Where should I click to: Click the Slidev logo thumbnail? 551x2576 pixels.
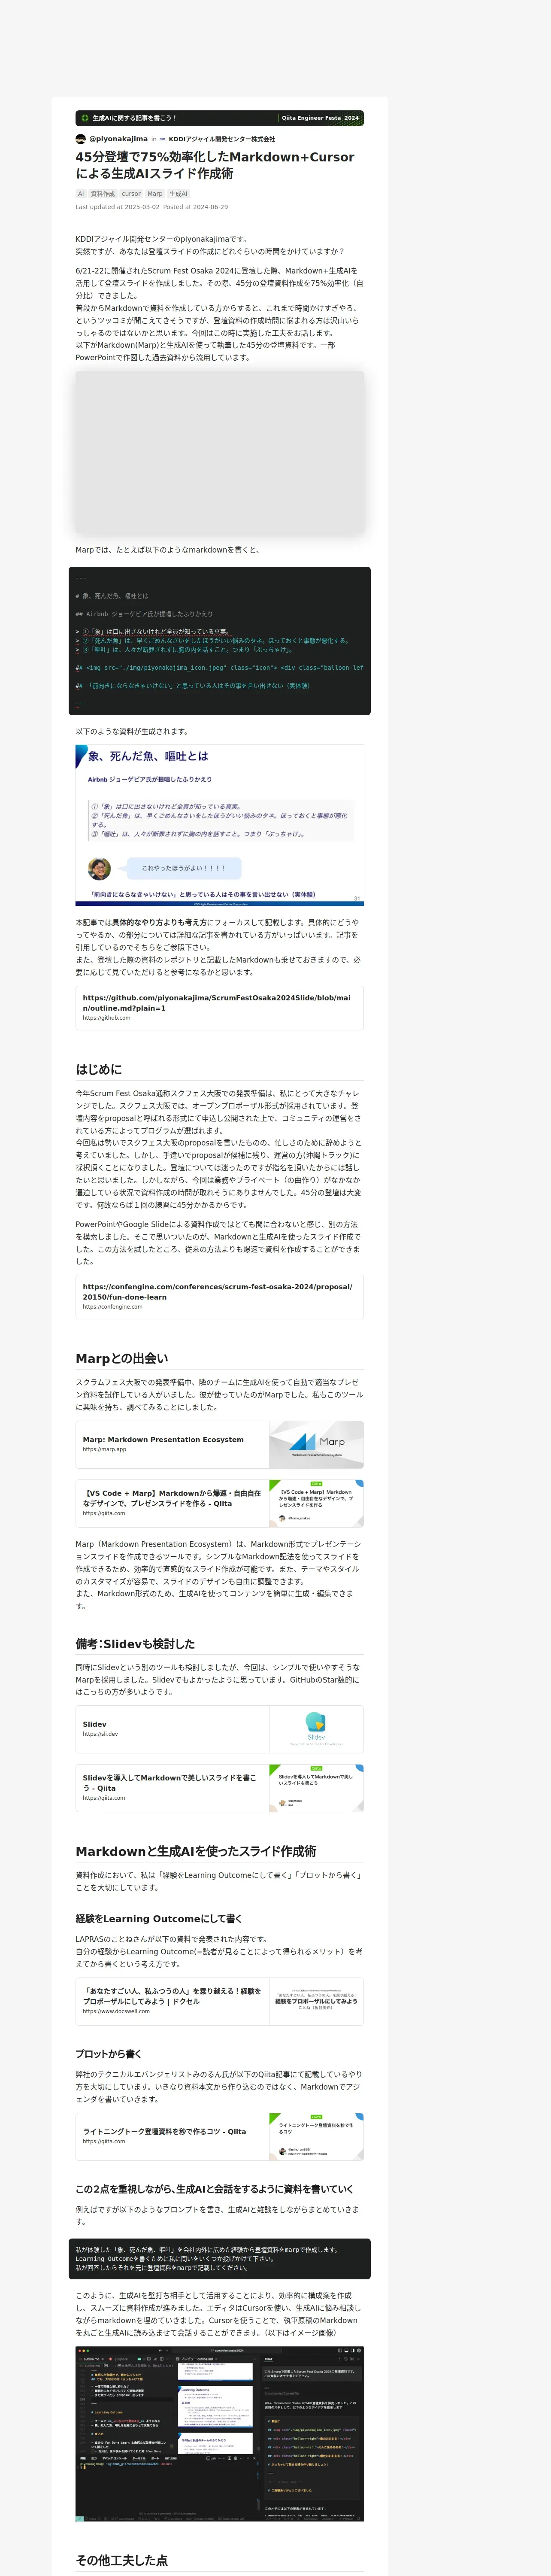(316, 1729)
